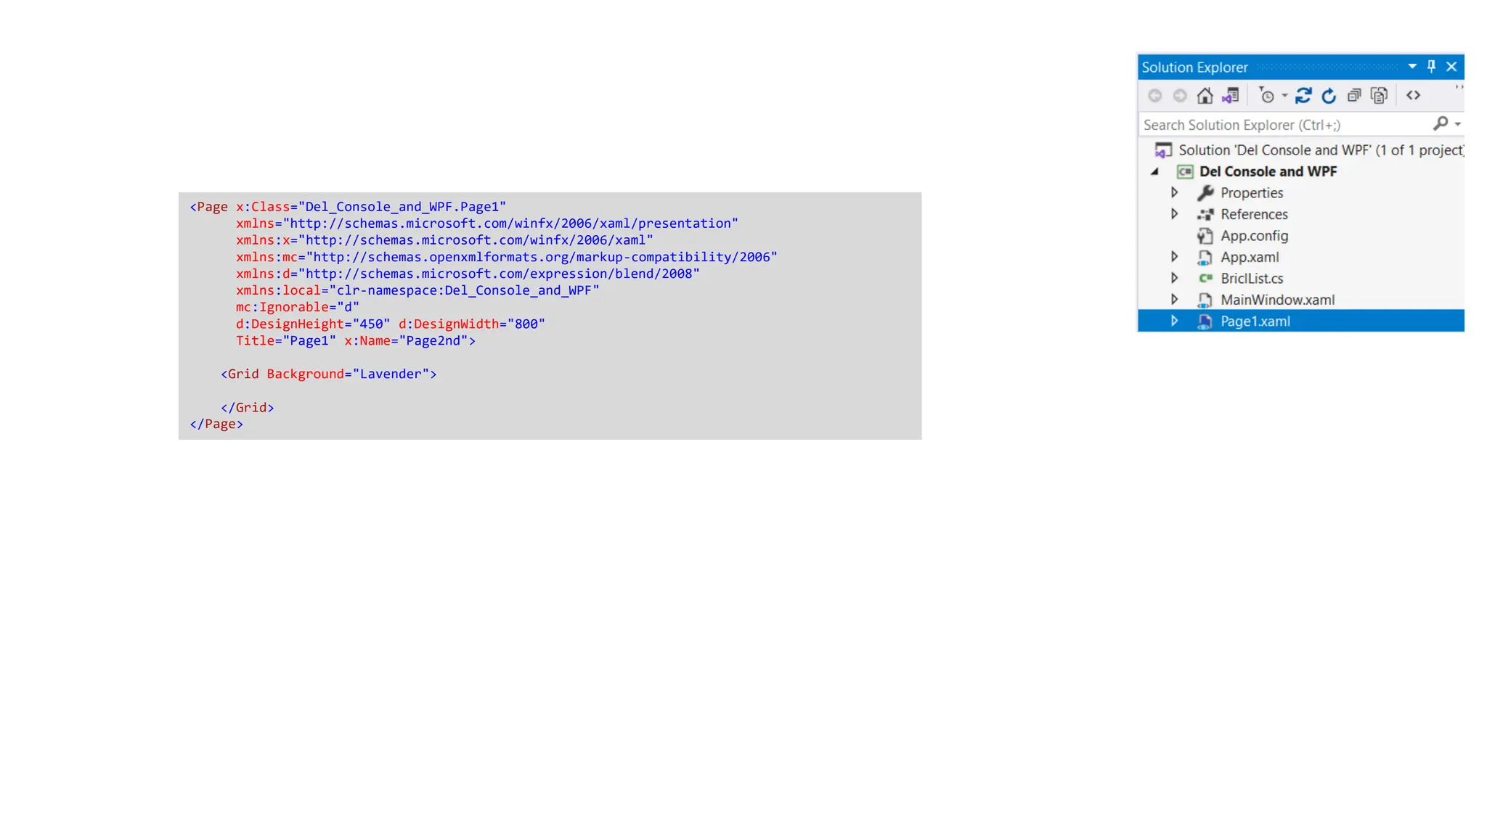Click the Home icon in Solution Explorer
Image resolution: width=1487 pixels, height=836 pixels.
pos(1205,96)
